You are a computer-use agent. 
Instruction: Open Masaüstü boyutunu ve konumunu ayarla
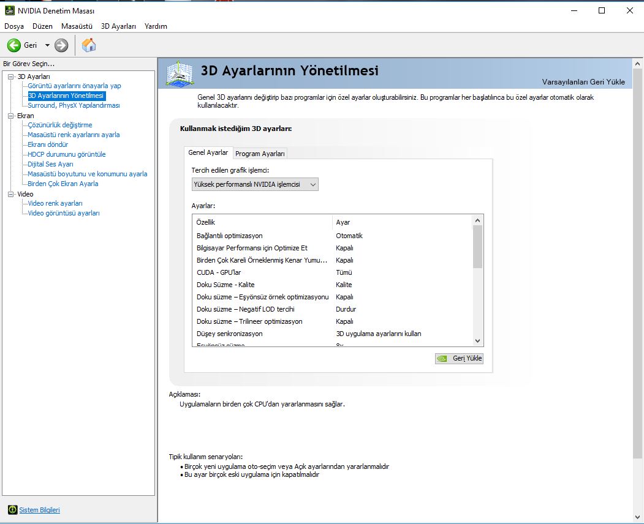tap(88, 174)
